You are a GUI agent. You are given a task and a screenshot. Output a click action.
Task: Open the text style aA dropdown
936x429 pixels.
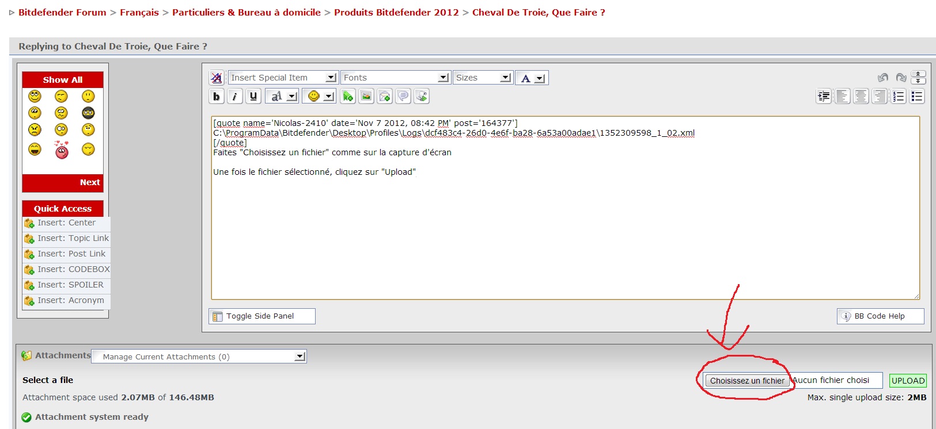pos(282,96)
